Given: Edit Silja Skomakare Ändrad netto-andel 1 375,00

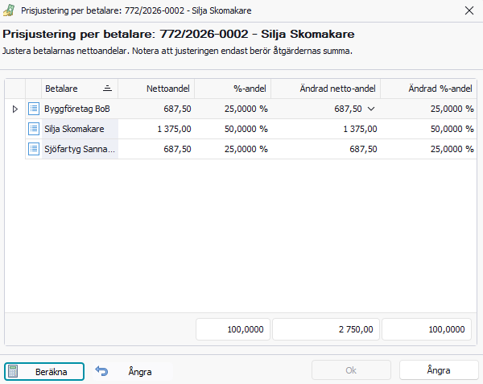Looking at the screenshot, I should pos(325,129).
